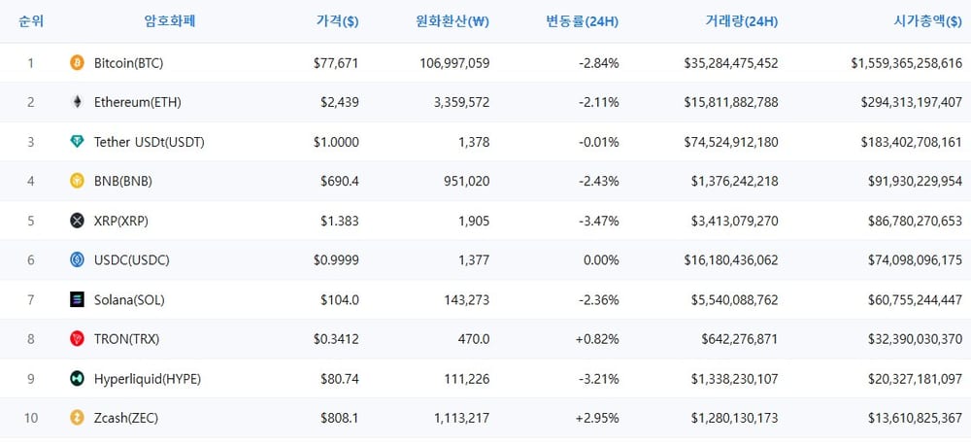Click the Zcash gold logo icon
The width and height of the screenshot is (971, 446).
[77, 418]
